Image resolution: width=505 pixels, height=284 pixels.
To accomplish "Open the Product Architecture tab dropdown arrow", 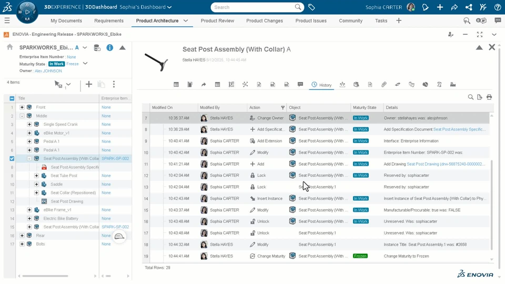I will point(186,21).
